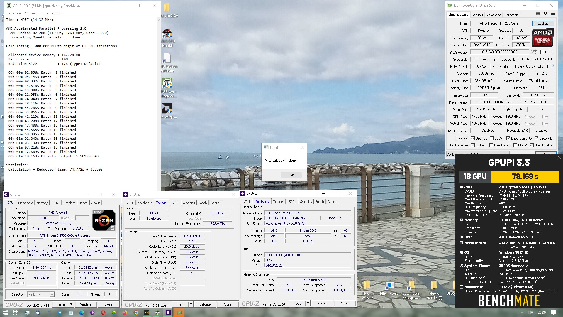The width and height of the screenshot is (563, 317).
Task: Open GPUPI Calculate menu
Action: coord(13,13)
